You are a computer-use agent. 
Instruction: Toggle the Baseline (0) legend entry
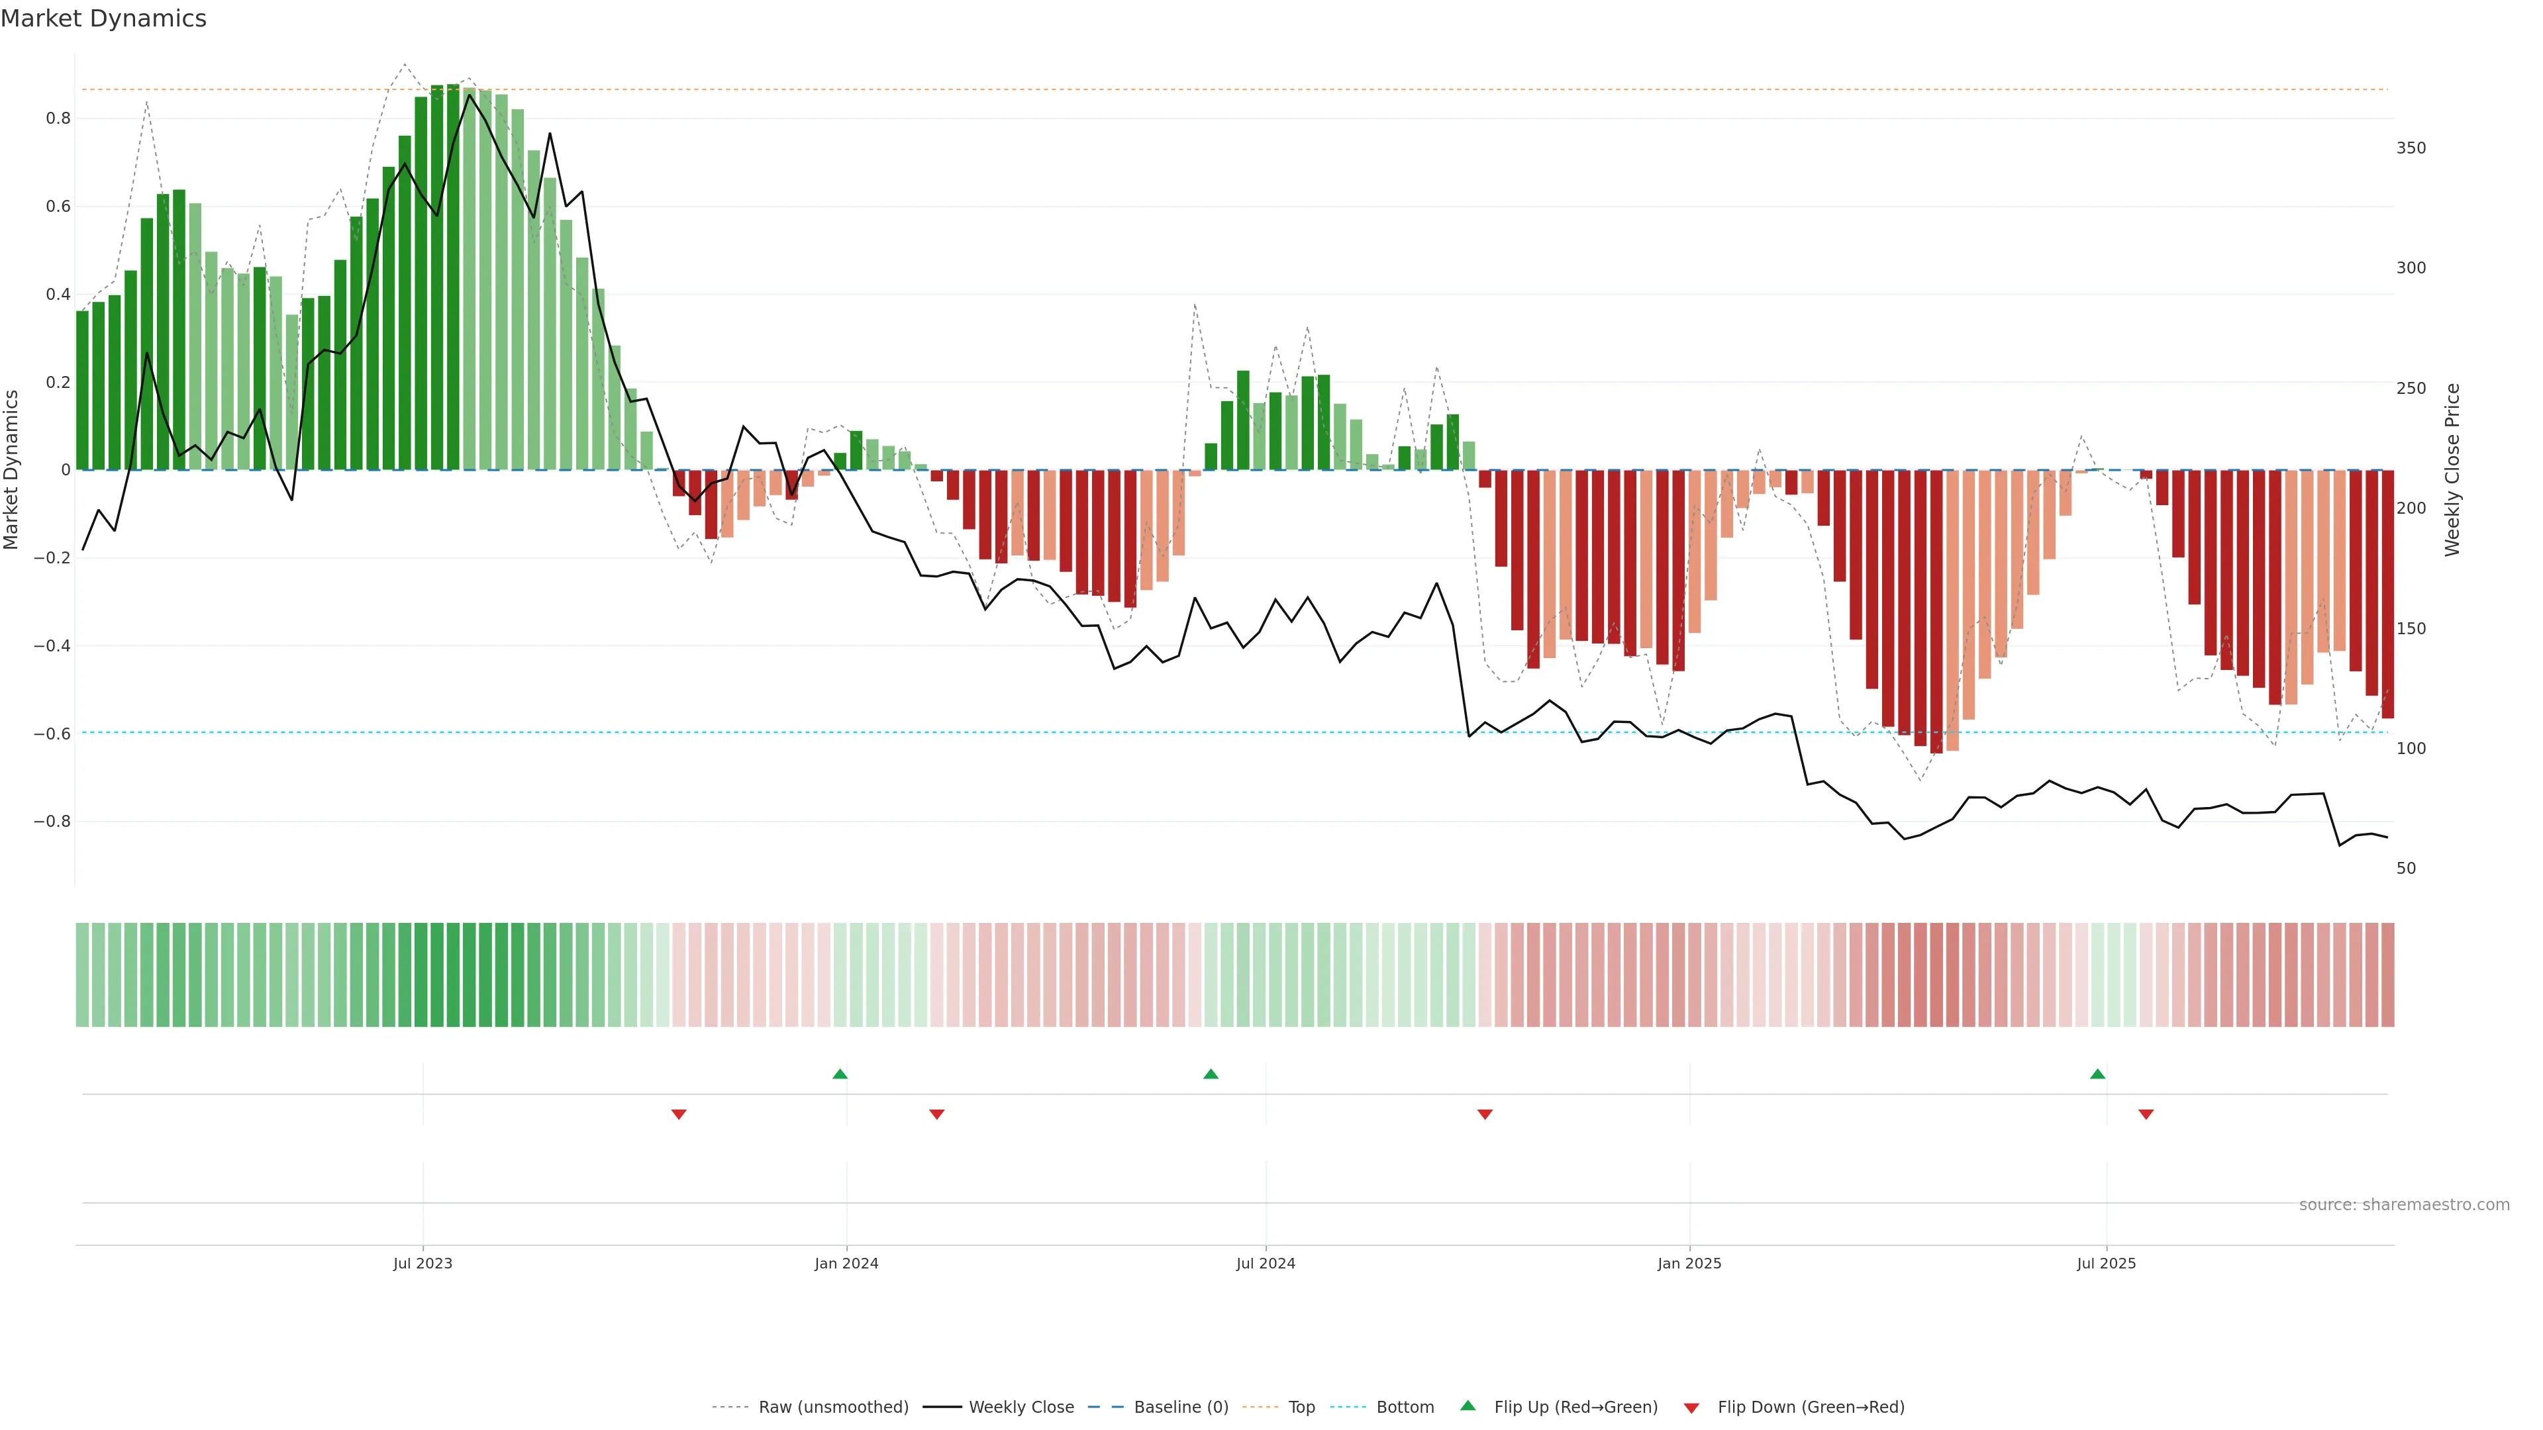(1181, 1407)
